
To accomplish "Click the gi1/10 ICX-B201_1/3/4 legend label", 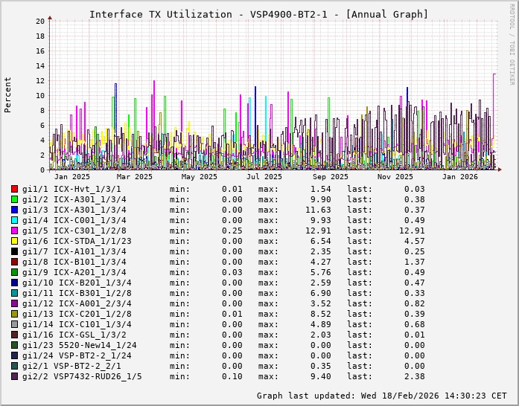I will point(77,283).
